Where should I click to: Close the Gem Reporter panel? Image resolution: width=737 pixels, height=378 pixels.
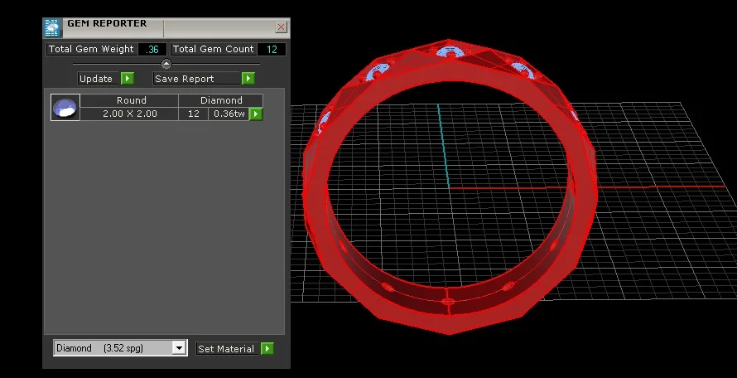[x=281, y=27]
